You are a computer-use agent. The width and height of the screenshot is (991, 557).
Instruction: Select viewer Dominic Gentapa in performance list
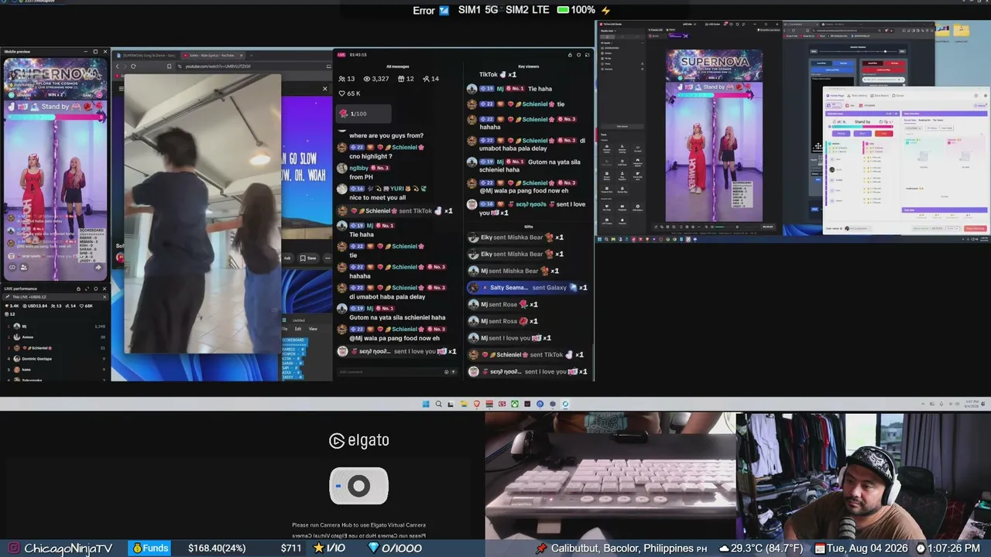[x=54, y=359]
